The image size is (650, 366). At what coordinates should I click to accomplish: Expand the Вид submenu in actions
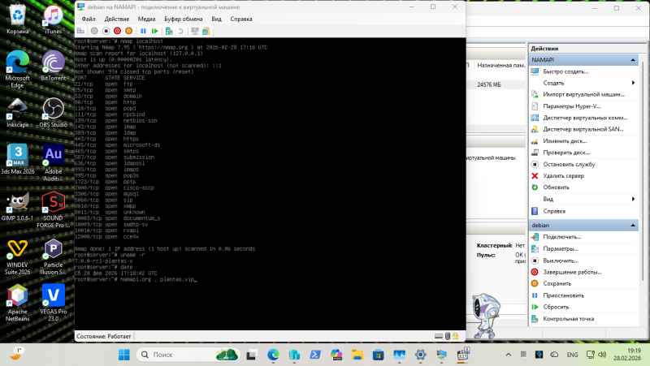pos(633,199)
